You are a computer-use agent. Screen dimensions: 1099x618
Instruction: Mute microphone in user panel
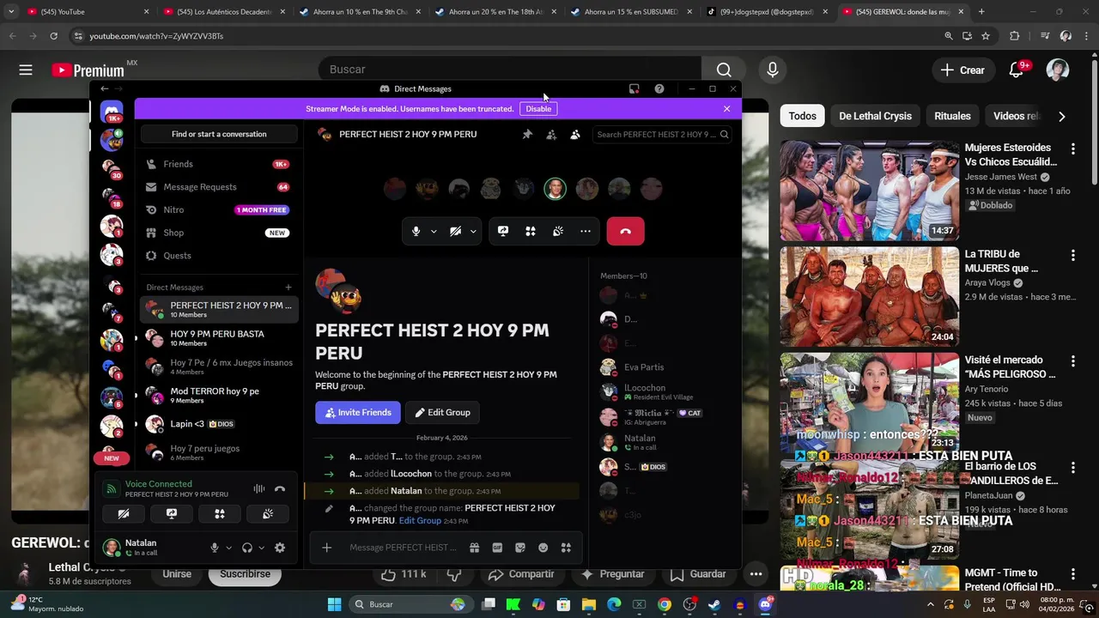click(x=215, y=548)
